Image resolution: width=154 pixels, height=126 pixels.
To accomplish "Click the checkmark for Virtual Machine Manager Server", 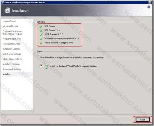I will (41, 43).
